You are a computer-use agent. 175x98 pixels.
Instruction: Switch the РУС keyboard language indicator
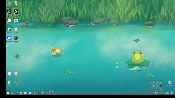[x=162, y=93]
